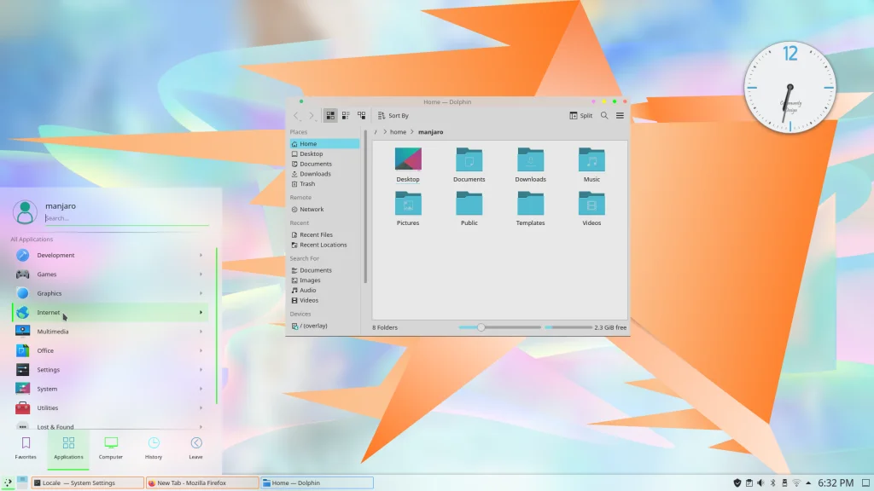
Task: Search for Videos in sidebar
Action: tap(324, 300)
